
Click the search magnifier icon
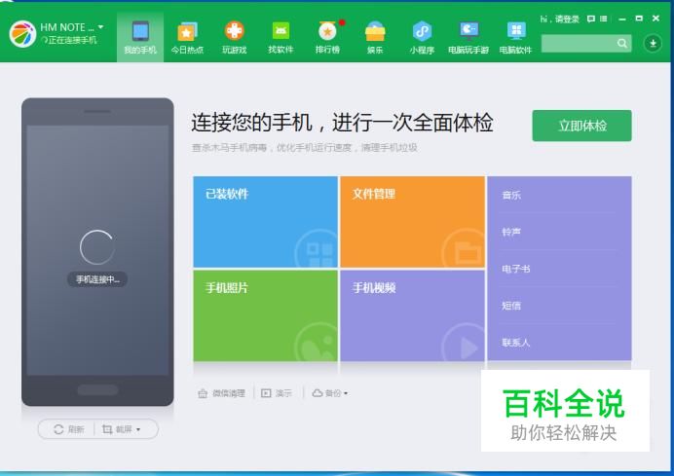pos(622,44)
